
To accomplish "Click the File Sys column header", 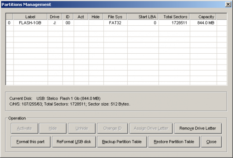I will tap(115, 17).
